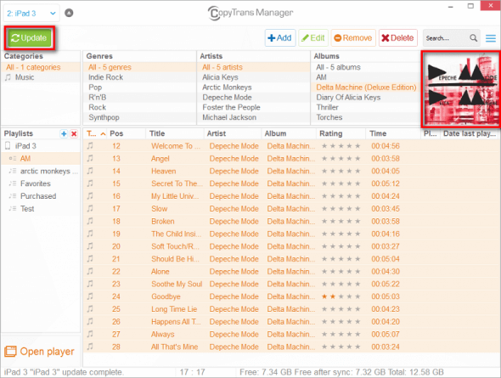The height and width of the screenshot is (378, 501).
Task: Click the Delta Machine album artwork
Action: click(461, 88)
